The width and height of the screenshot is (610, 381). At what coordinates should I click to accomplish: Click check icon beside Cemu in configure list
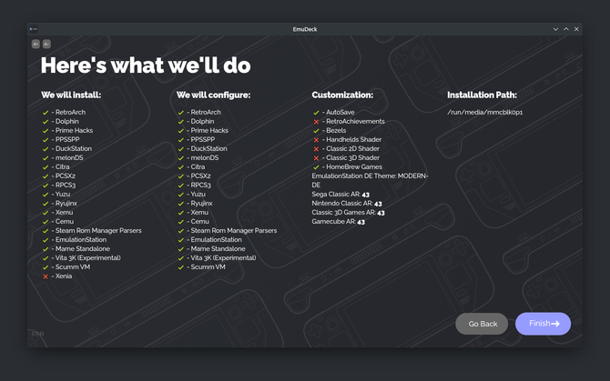coord(181,222)
